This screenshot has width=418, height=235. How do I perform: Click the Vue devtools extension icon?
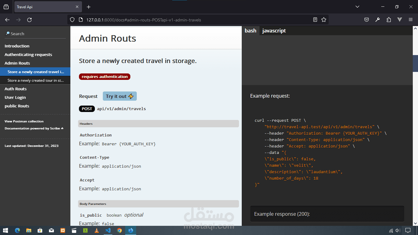tap(400, 20)
